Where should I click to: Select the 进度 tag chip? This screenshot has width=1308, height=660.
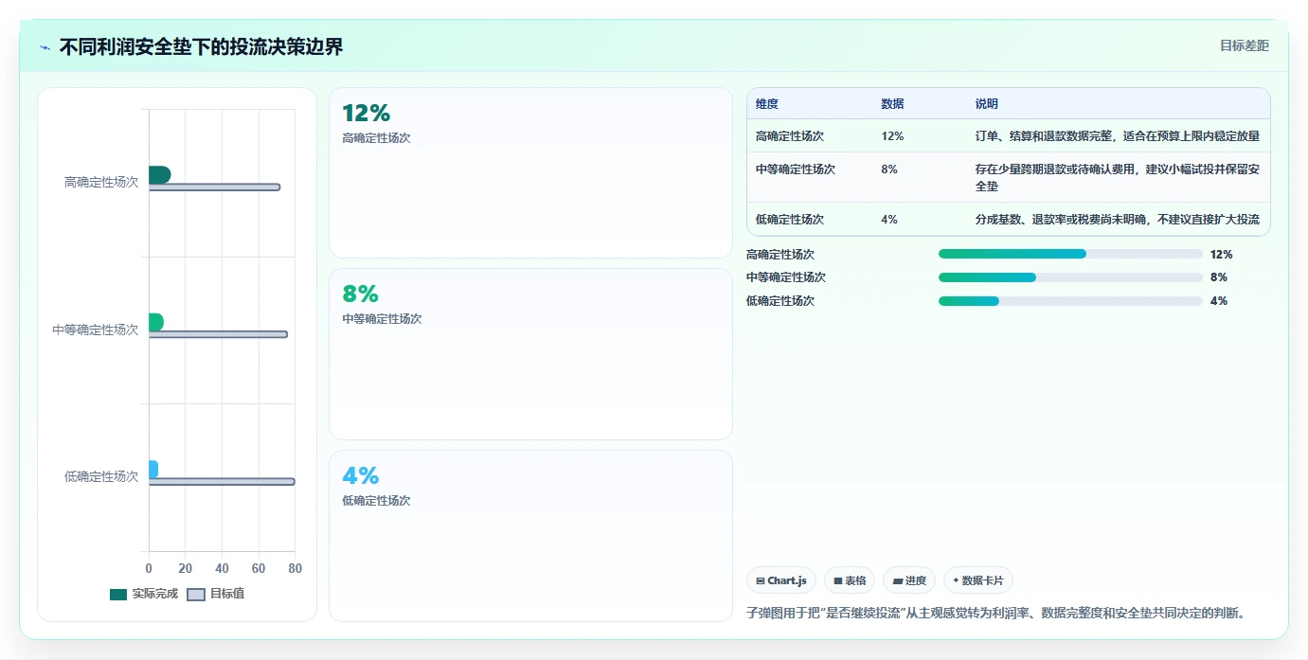point(909,580)
